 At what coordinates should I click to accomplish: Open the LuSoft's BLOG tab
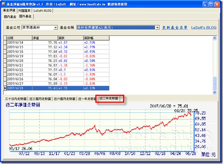[42, 11]
